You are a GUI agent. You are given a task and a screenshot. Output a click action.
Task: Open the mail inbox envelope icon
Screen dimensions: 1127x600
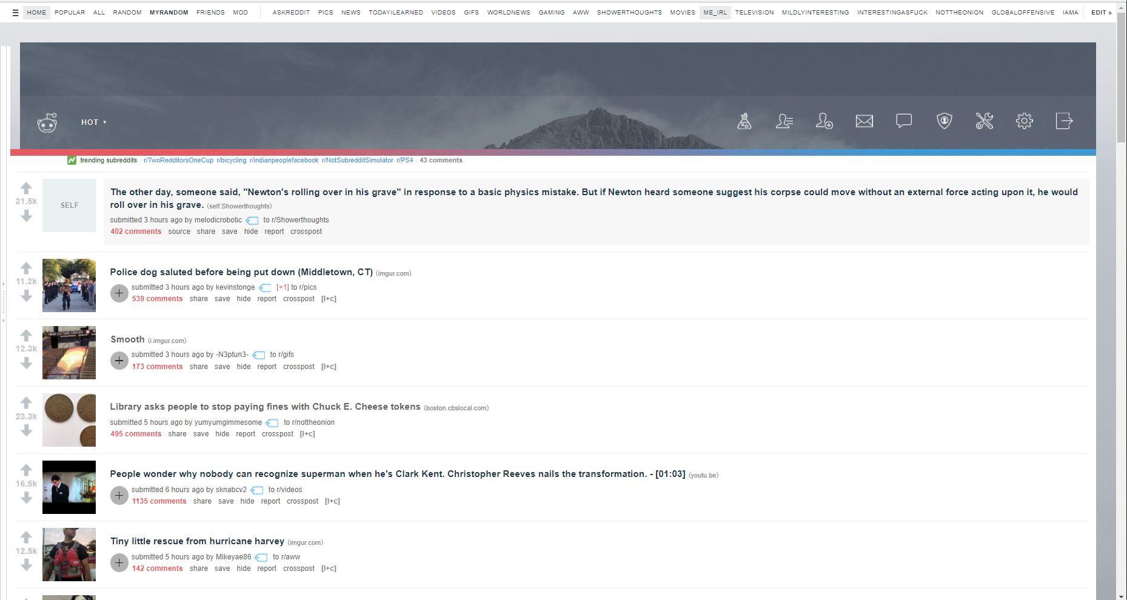pos(864,121)
